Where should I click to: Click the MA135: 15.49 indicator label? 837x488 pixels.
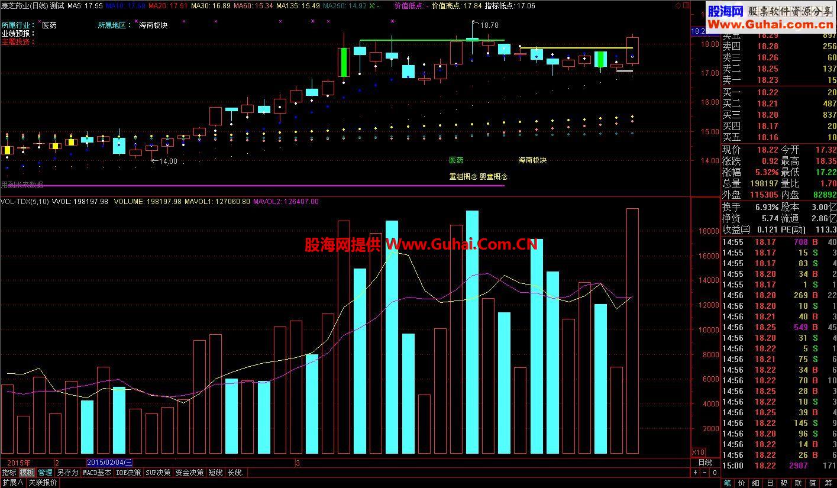[x=298, y=5]
